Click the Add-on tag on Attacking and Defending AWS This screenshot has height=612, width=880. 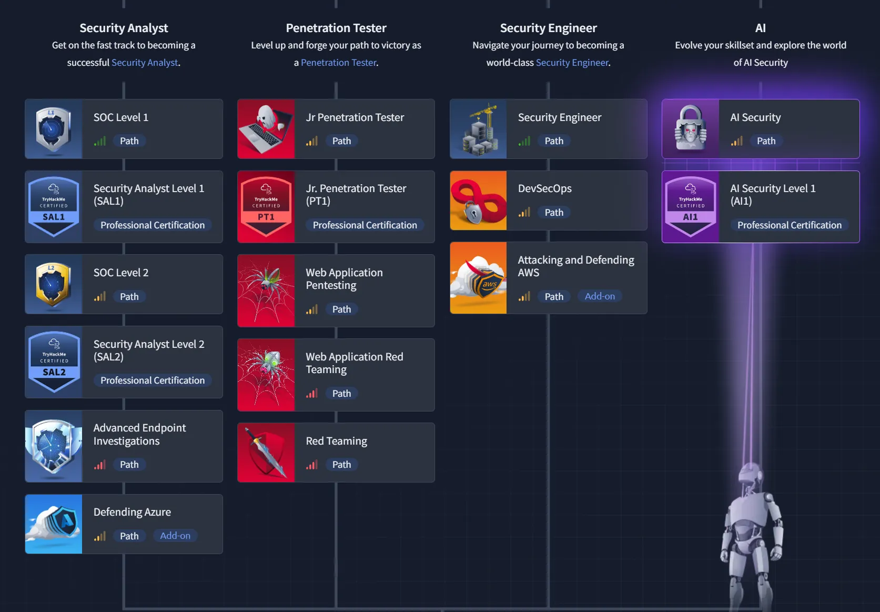[x=600, y=296]
